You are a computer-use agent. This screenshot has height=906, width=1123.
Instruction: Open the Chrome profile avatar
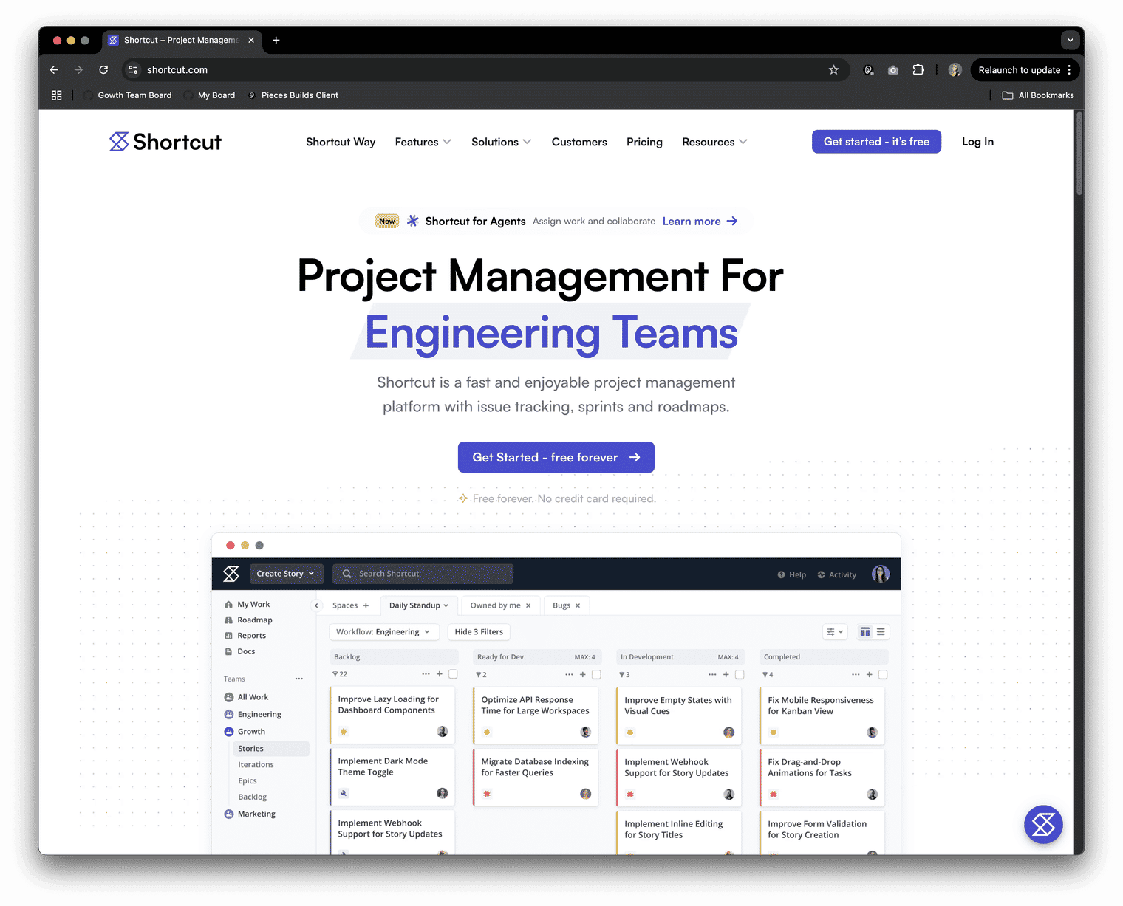pyautogui.click(x=955, y=70)
